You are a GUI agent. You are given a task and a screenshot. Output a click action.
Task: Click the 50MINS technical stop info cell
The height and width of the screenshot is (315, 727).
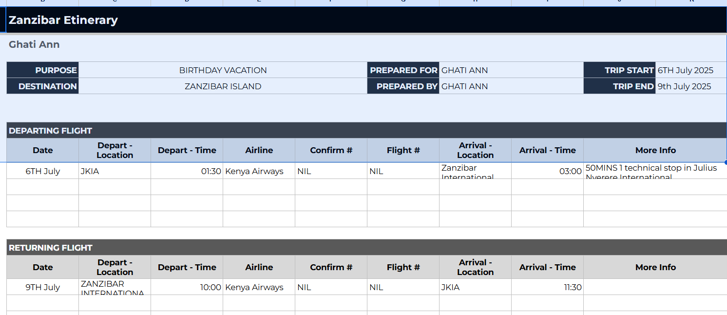tap(655, 171)
